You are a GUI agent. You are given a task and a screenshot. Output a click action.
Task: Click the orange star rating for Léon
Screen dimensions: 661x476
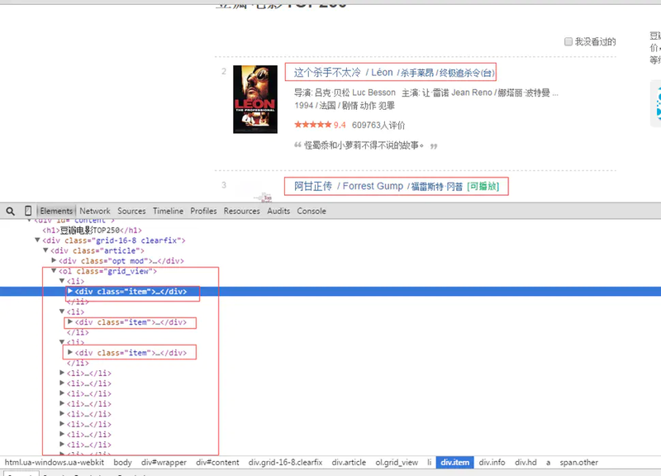(x=312, y=126)
